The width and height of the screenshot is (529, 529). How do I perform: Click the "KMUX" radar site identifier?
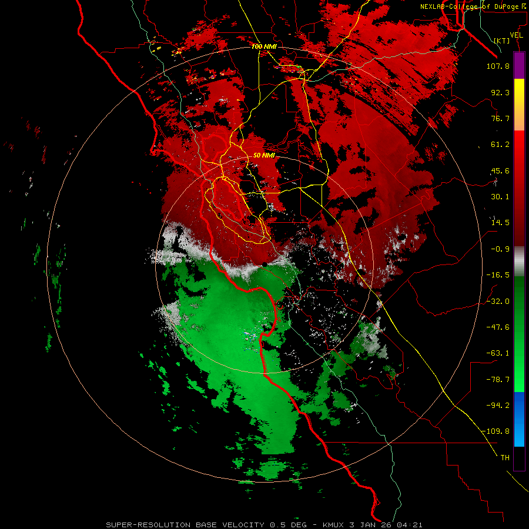tap(334, 525)
